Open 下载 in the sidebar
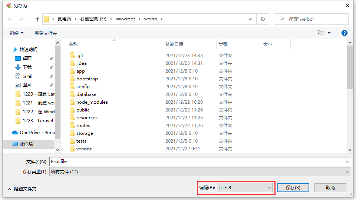The image size is (356, 200). coord(23,67)
